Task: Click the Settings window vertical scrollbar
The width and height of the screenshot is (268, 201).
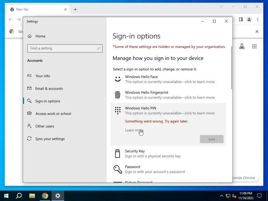Action: 232,68
